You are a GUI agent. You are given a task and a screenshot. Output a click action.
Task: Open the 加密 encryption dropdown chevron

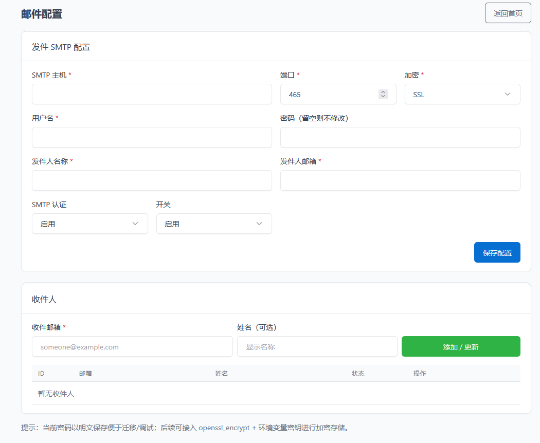[507, 94]
